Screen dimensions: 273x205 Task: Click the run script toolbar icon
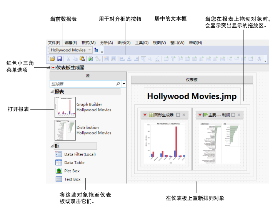click(90, 59)
